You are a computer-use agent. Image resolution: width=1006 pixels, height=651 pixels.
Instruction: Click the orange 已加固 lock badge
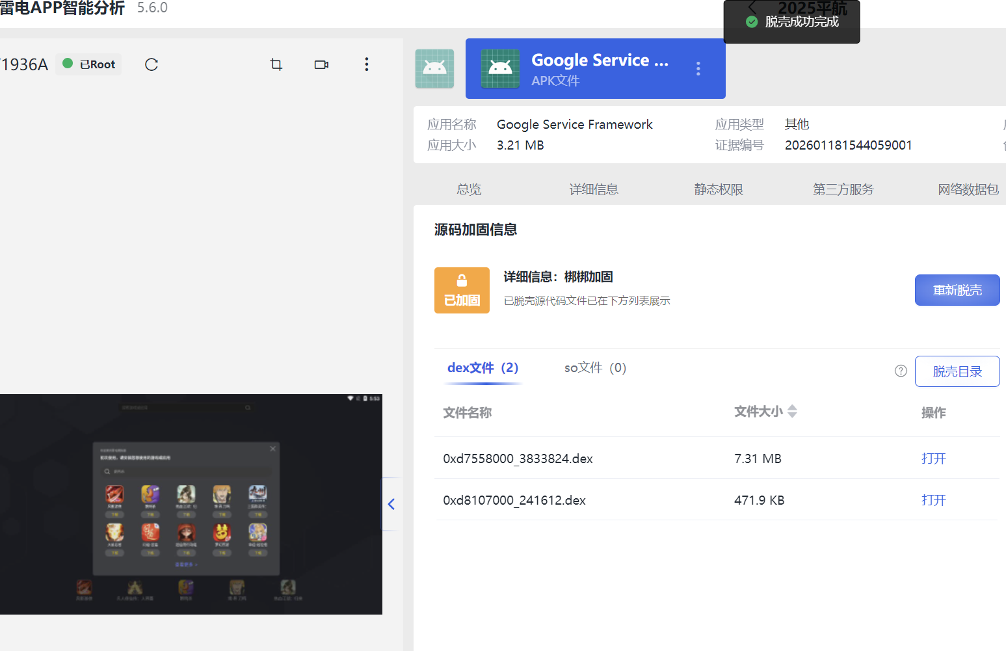point(462,290)
